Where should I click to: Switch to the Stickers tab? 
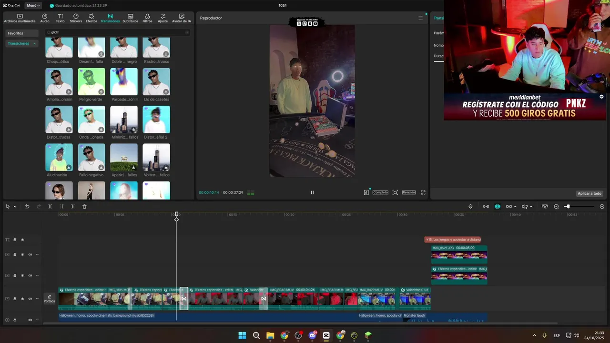[76, 18]
